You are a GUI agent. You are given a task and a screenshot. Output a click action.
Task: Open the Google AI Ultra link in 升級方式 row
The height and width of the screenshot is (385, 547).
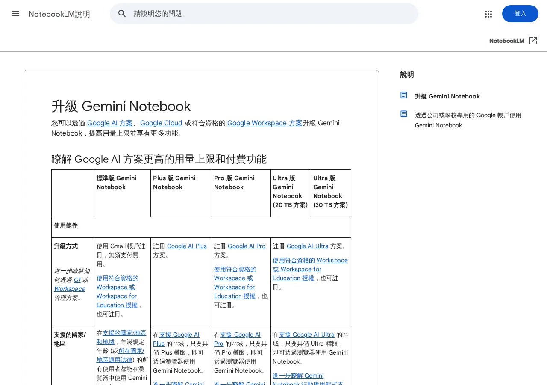click(308, 246)
